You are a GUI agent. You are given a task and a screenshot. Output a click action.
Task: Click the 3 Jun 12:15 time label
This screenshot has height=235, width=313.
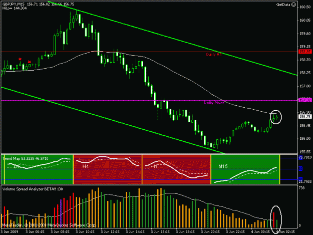coord(110,232)
